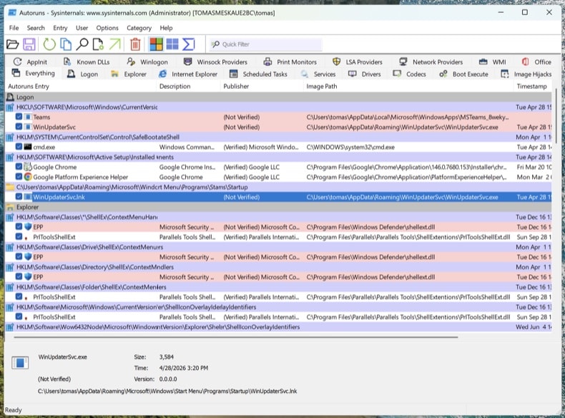The image size is (565, 418).
Task: Click the Copy toolbar icon
Action: [x=66, y=44]
